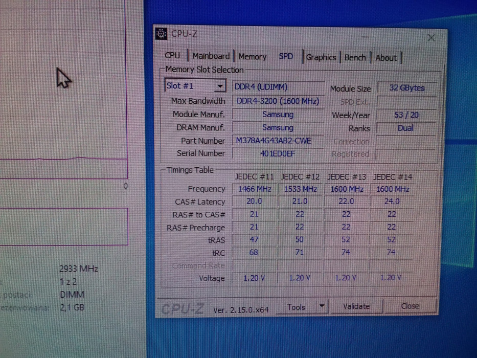Select the SPD tab

(x=286, y=57)
